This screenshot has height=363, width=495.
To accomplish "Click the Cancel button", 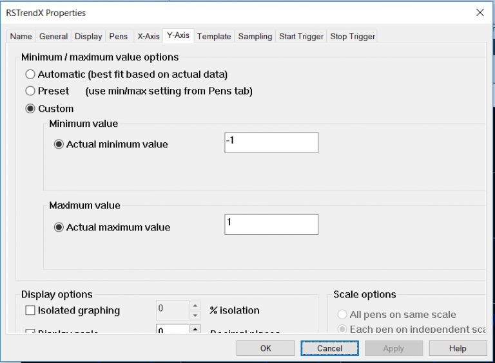I will [x=329, y=348].
